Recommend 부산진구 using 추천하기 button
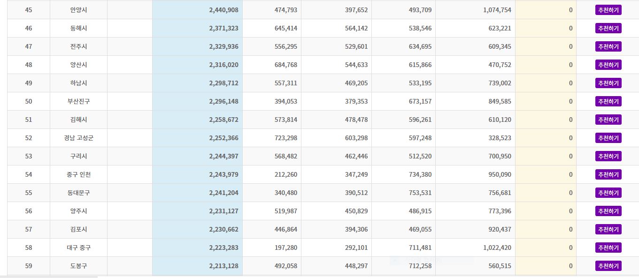The height and width of the screenshot is (278, 639). click(608, 101)
